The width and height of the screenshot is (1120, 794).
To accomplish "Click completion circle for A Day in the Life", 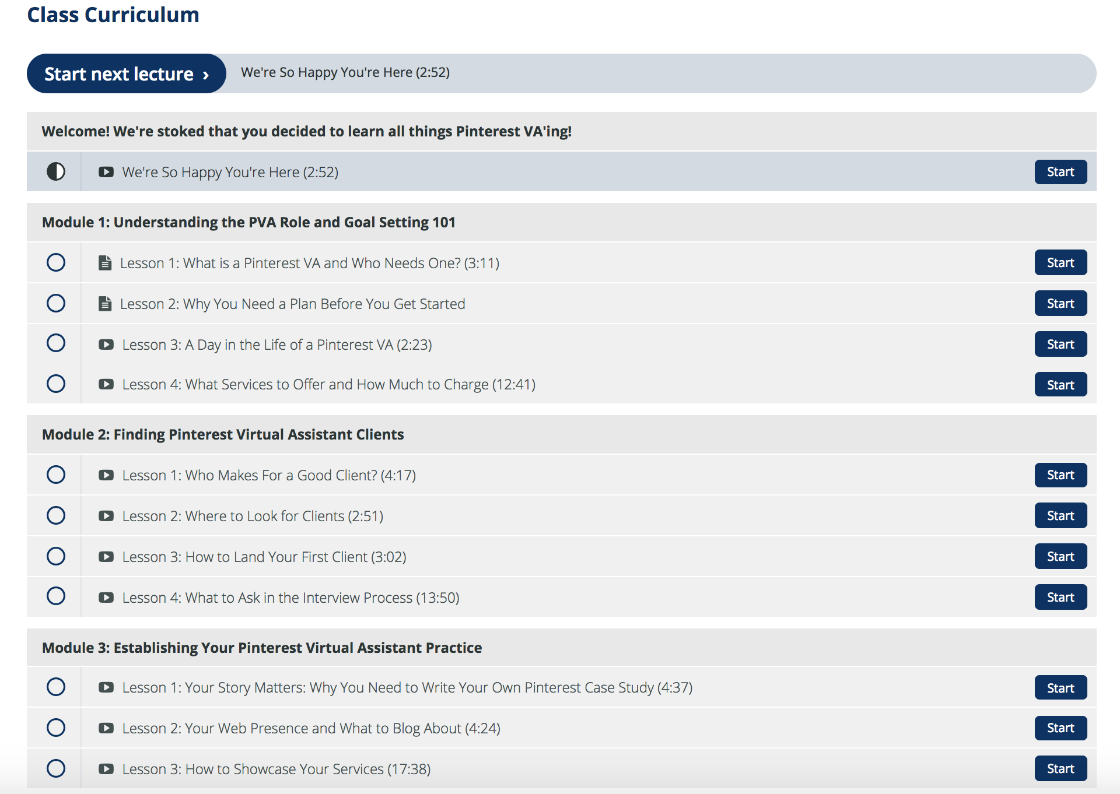I will point(56,343).
